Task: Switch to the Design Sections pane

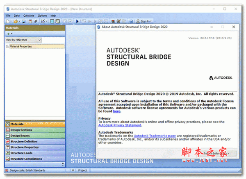Action: (35, 130)
